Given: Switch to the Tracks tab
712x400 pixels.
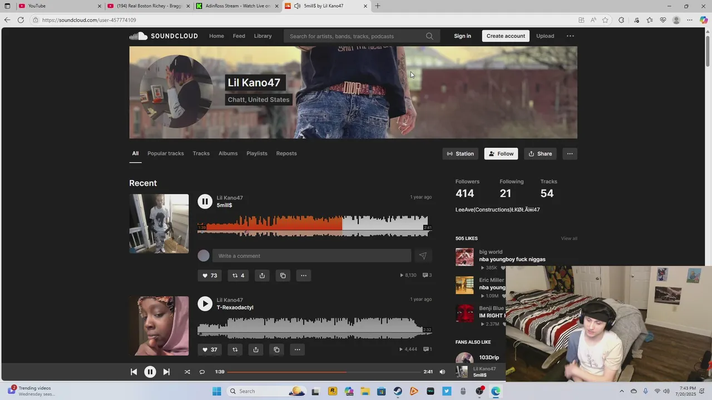Looking at the screenshot, I should 201,153.
